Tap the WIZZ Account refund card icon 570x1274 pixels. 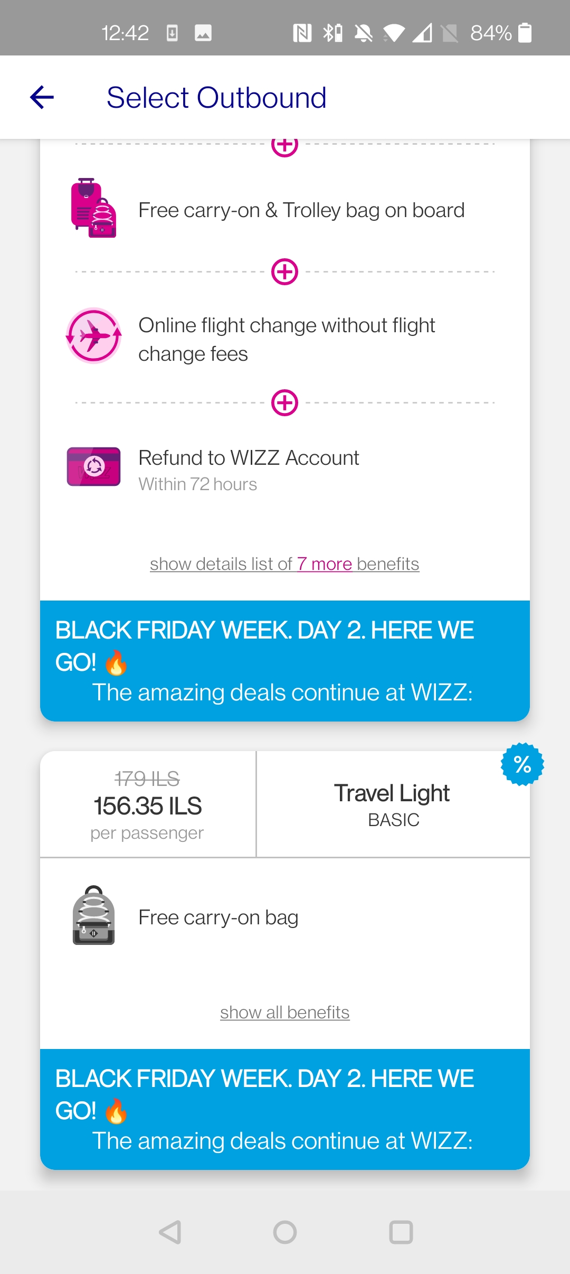93,467
